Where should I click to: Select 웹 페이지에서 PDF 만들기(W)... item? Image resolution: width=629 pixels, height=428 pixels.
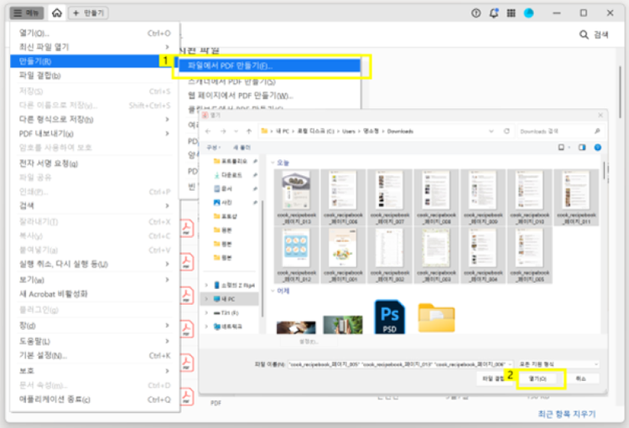(269, 95)
